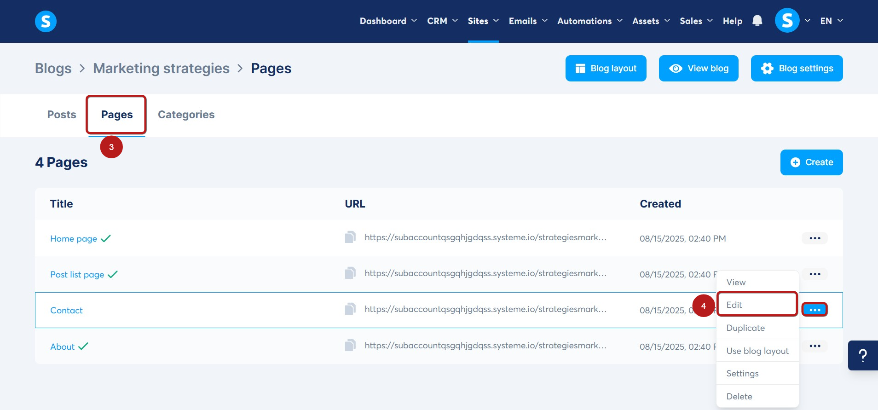Open the three-dot menu for Post list page
The height and width of the screenshot is (410, 878).
coord(814,274)
